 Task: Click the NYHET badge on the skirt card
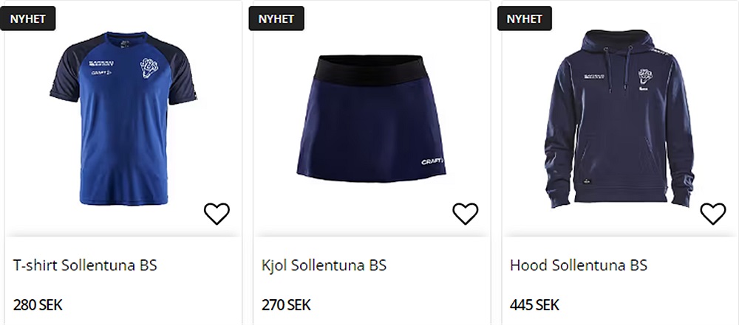coord(276,19)
